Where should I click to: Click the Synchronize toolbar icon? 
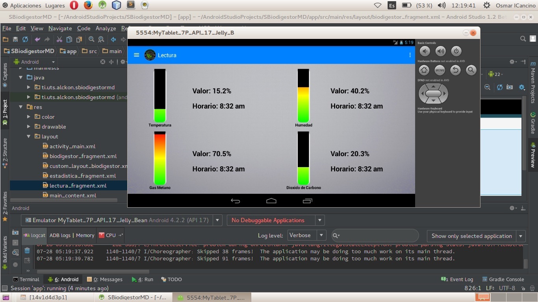[x=25, y=39]
